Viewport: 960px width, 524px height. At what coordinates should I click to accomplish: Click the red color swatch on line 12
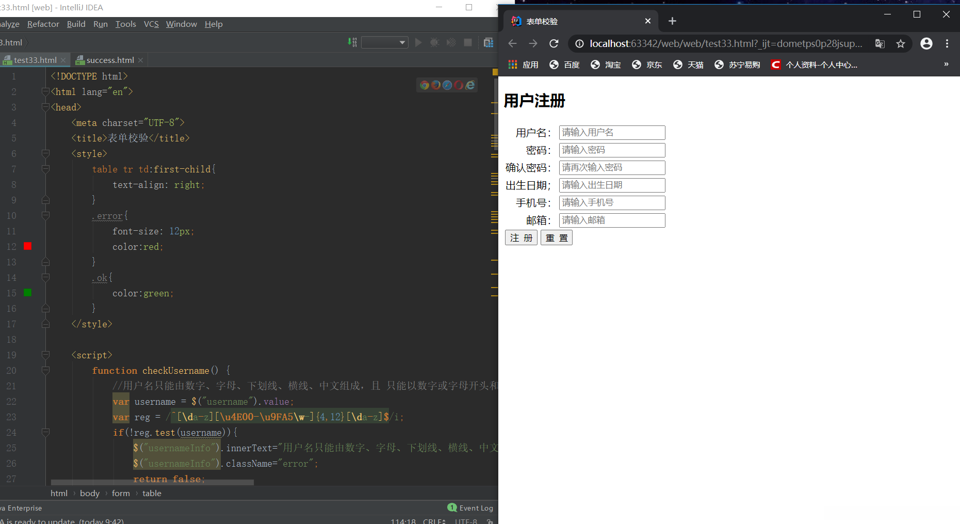[x=27, y=246]
